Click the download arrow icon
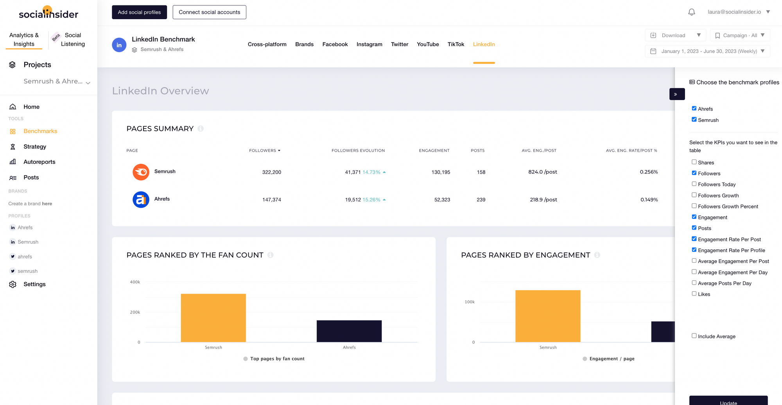The image size is (782, 405). 653,35
